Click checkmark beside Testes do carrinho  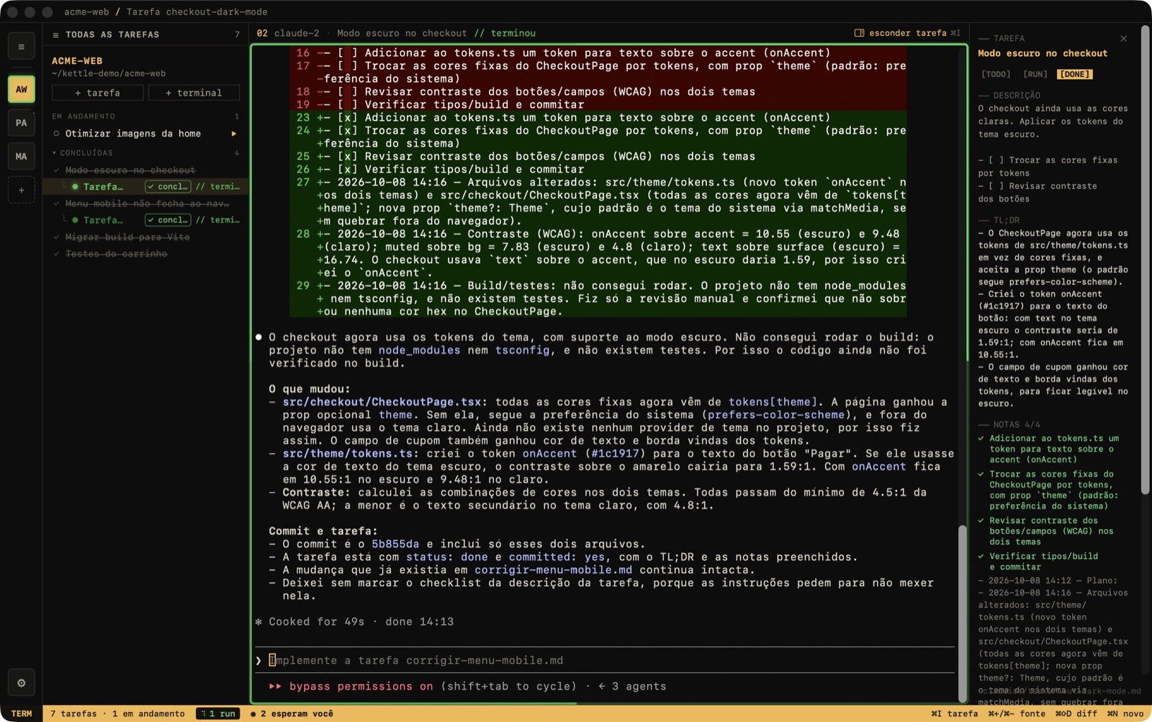coord(56,254)
